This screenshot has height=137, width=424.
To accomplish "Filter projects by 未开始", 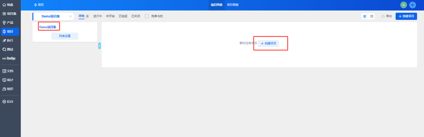I will [110, 16].
